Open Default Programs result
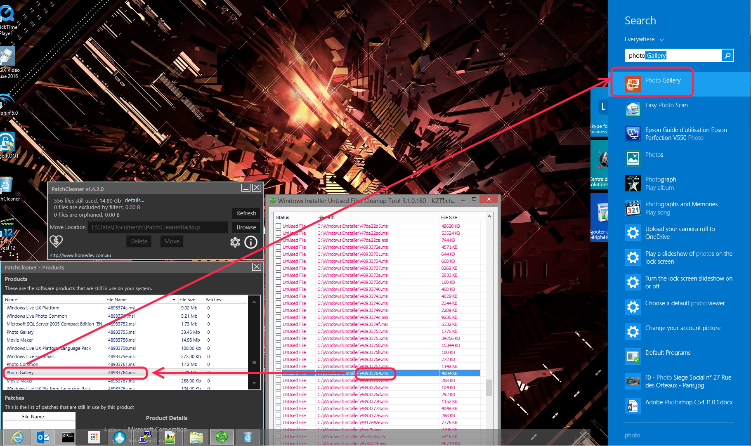Viewport: 751px width, 446px height. [679, 356]
